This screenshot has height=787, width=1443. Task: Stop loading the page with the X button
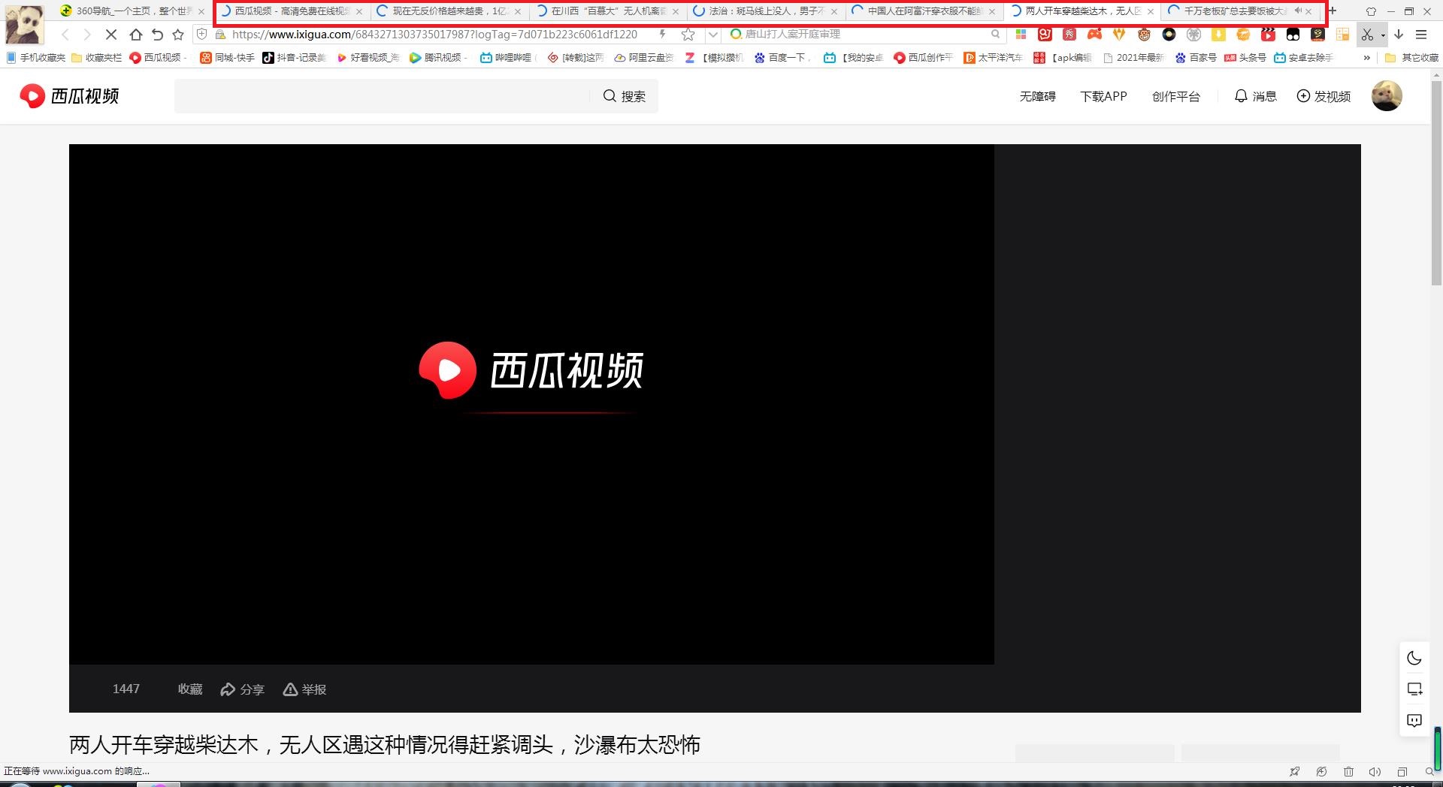point(110,35)
